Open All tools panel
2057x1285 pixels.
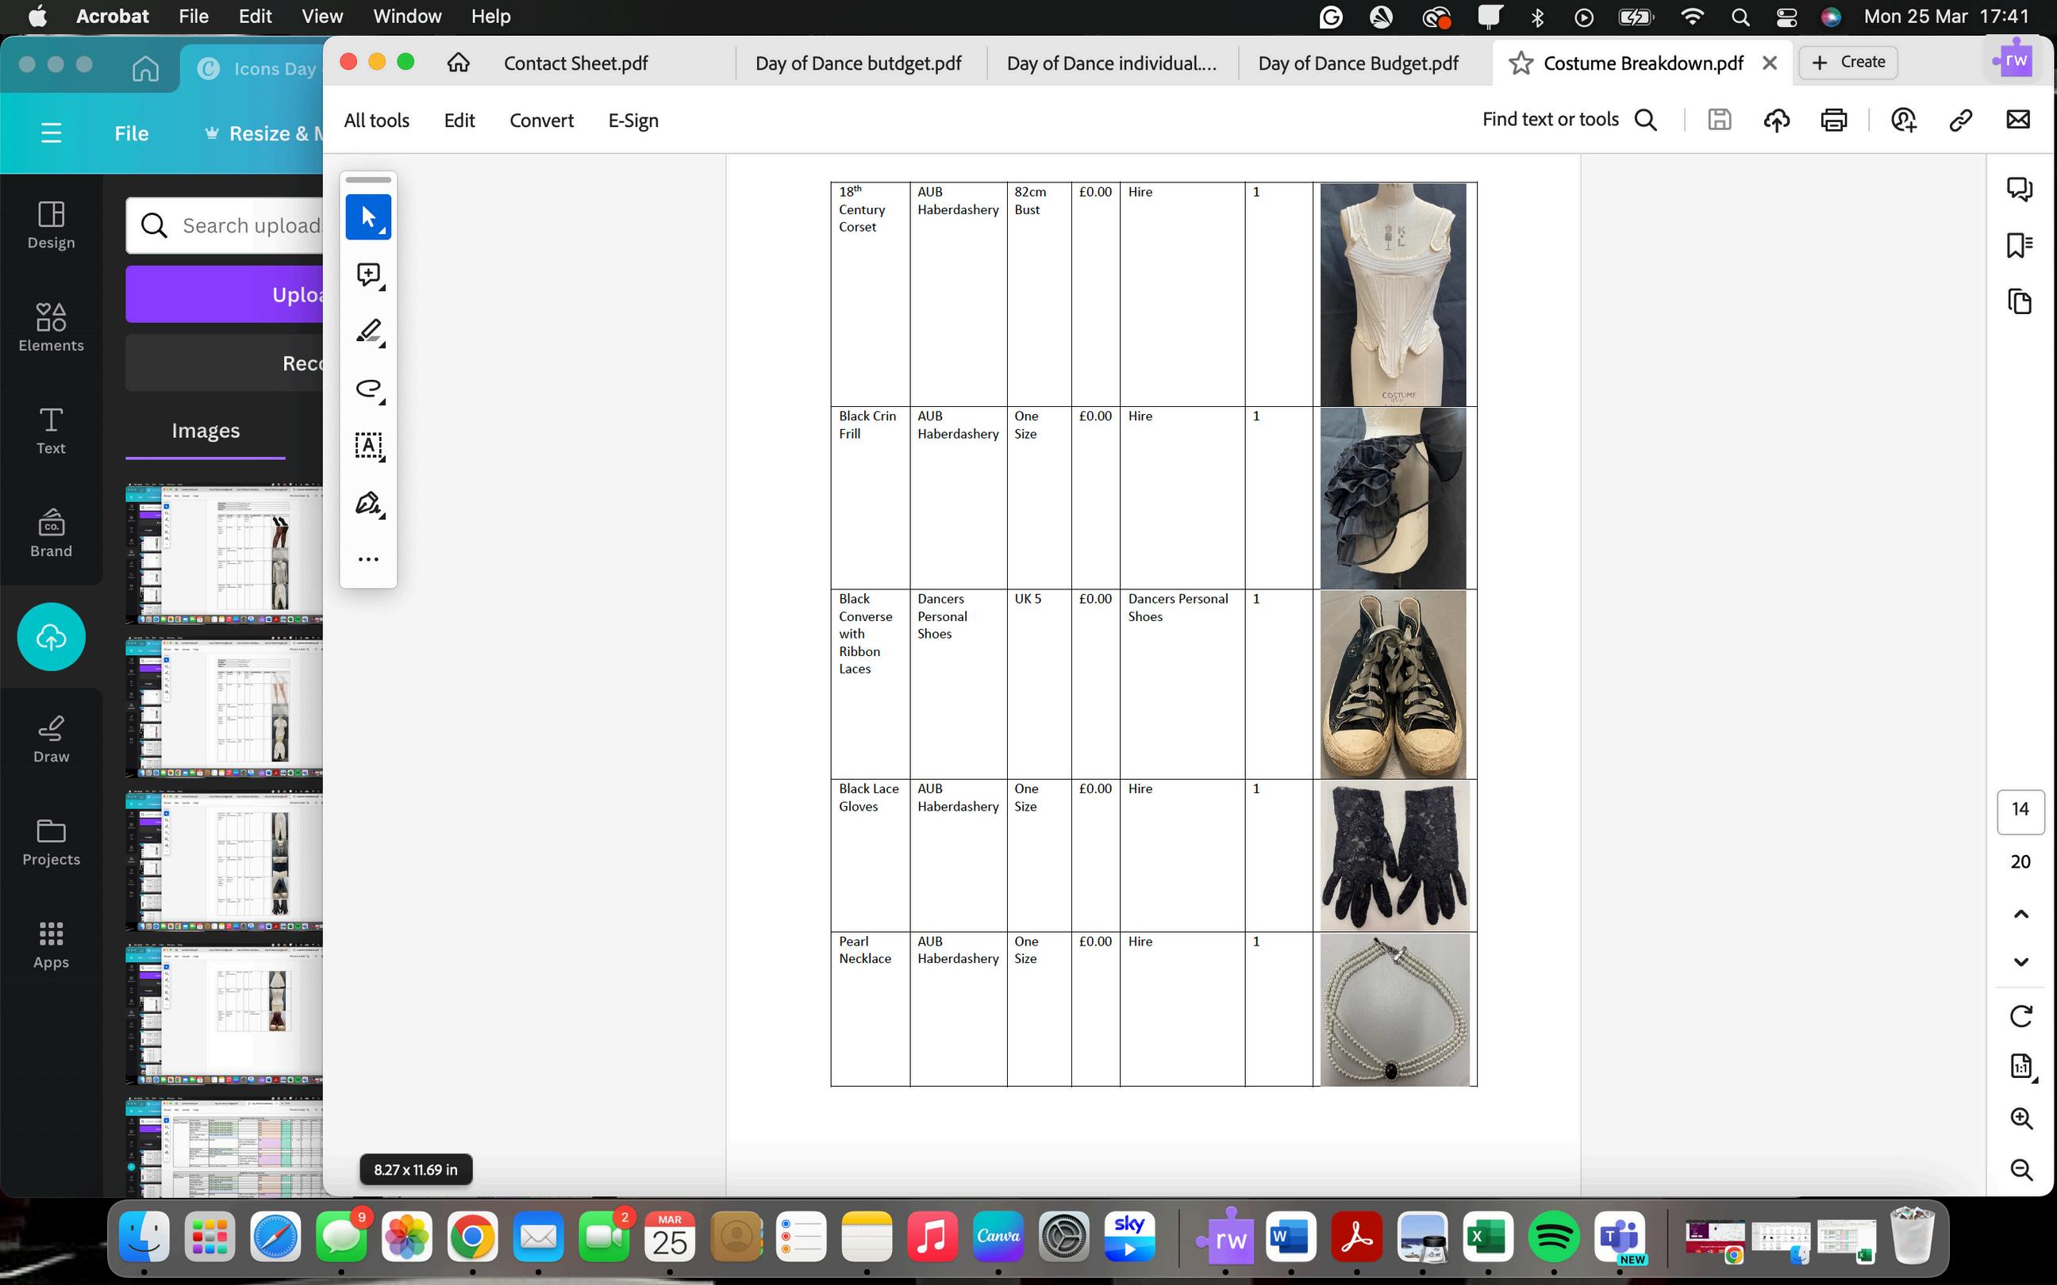point(376,121)
